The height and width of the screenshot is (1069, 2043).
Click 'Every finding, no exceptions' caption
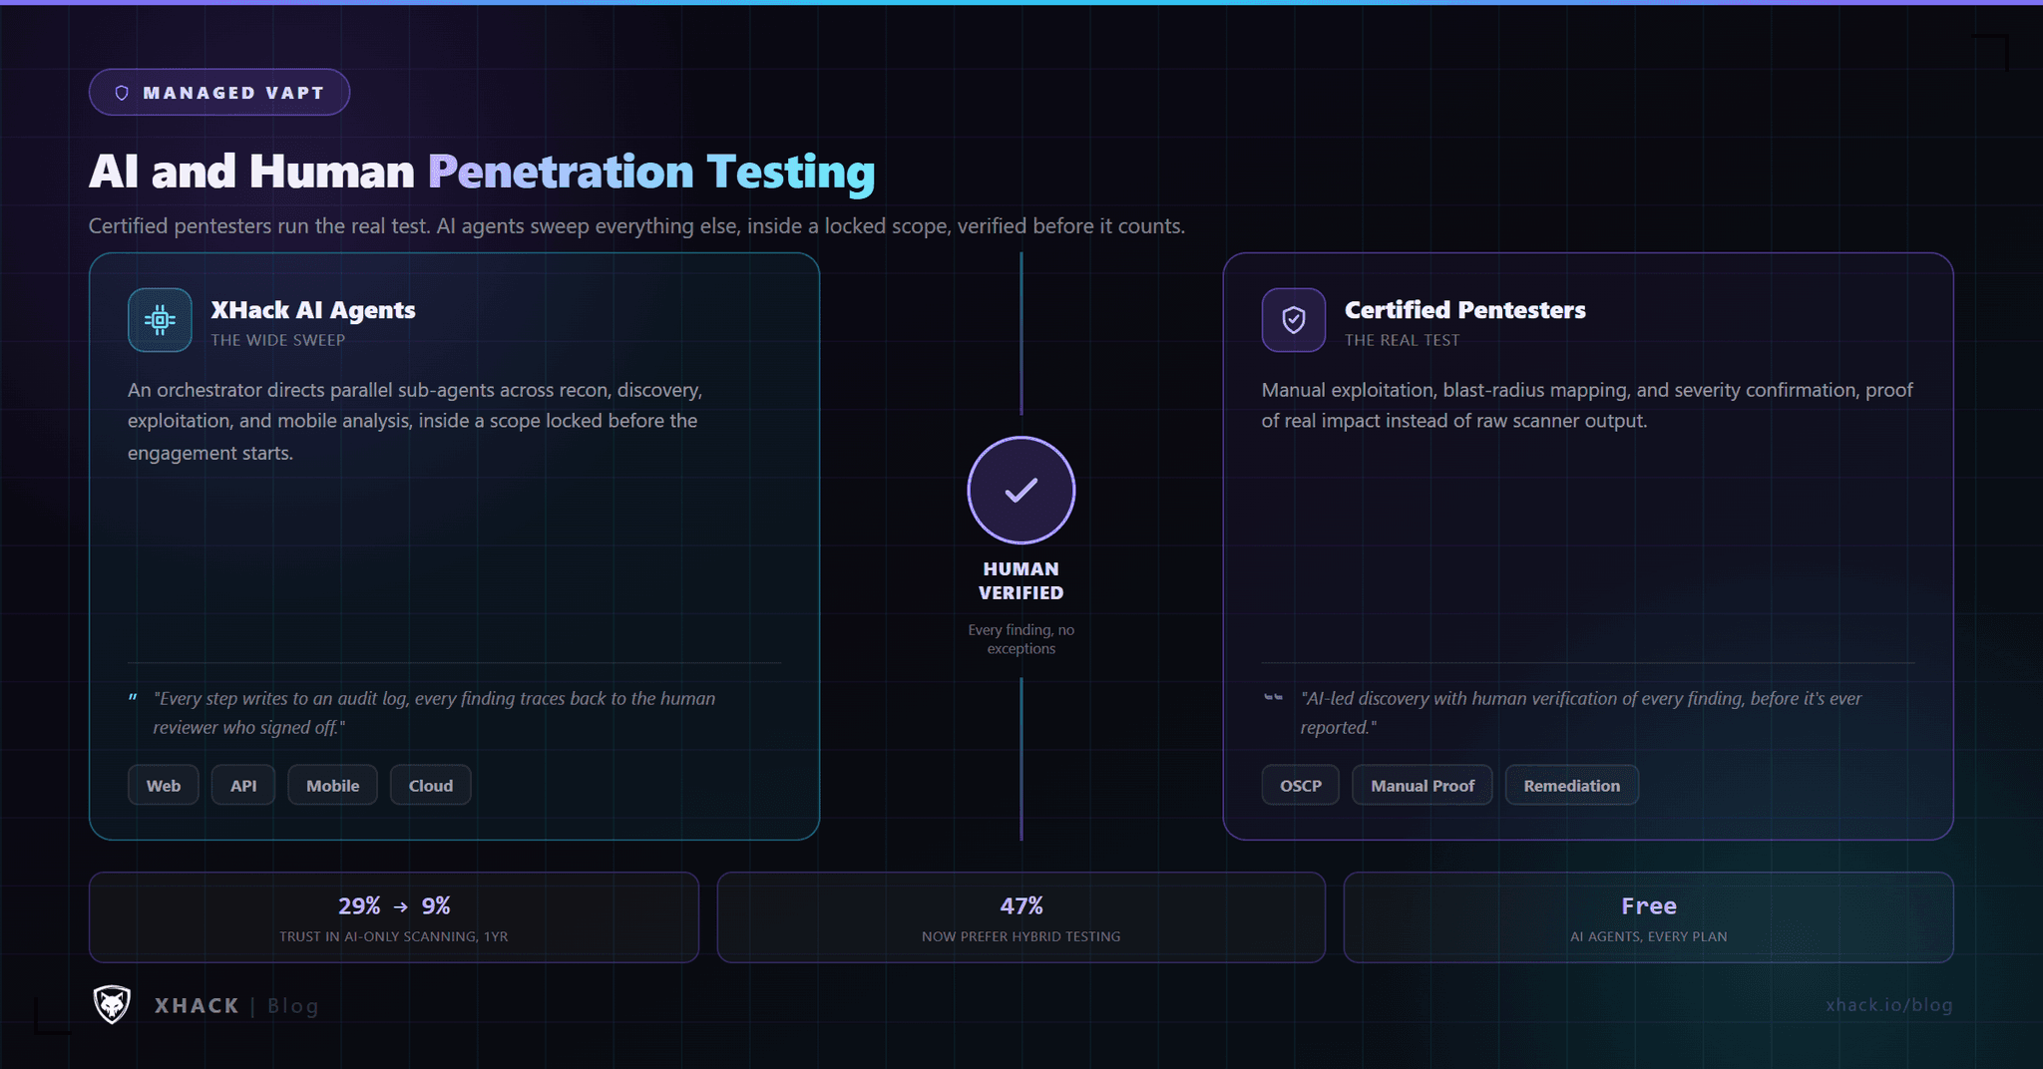pos(1021,639)
